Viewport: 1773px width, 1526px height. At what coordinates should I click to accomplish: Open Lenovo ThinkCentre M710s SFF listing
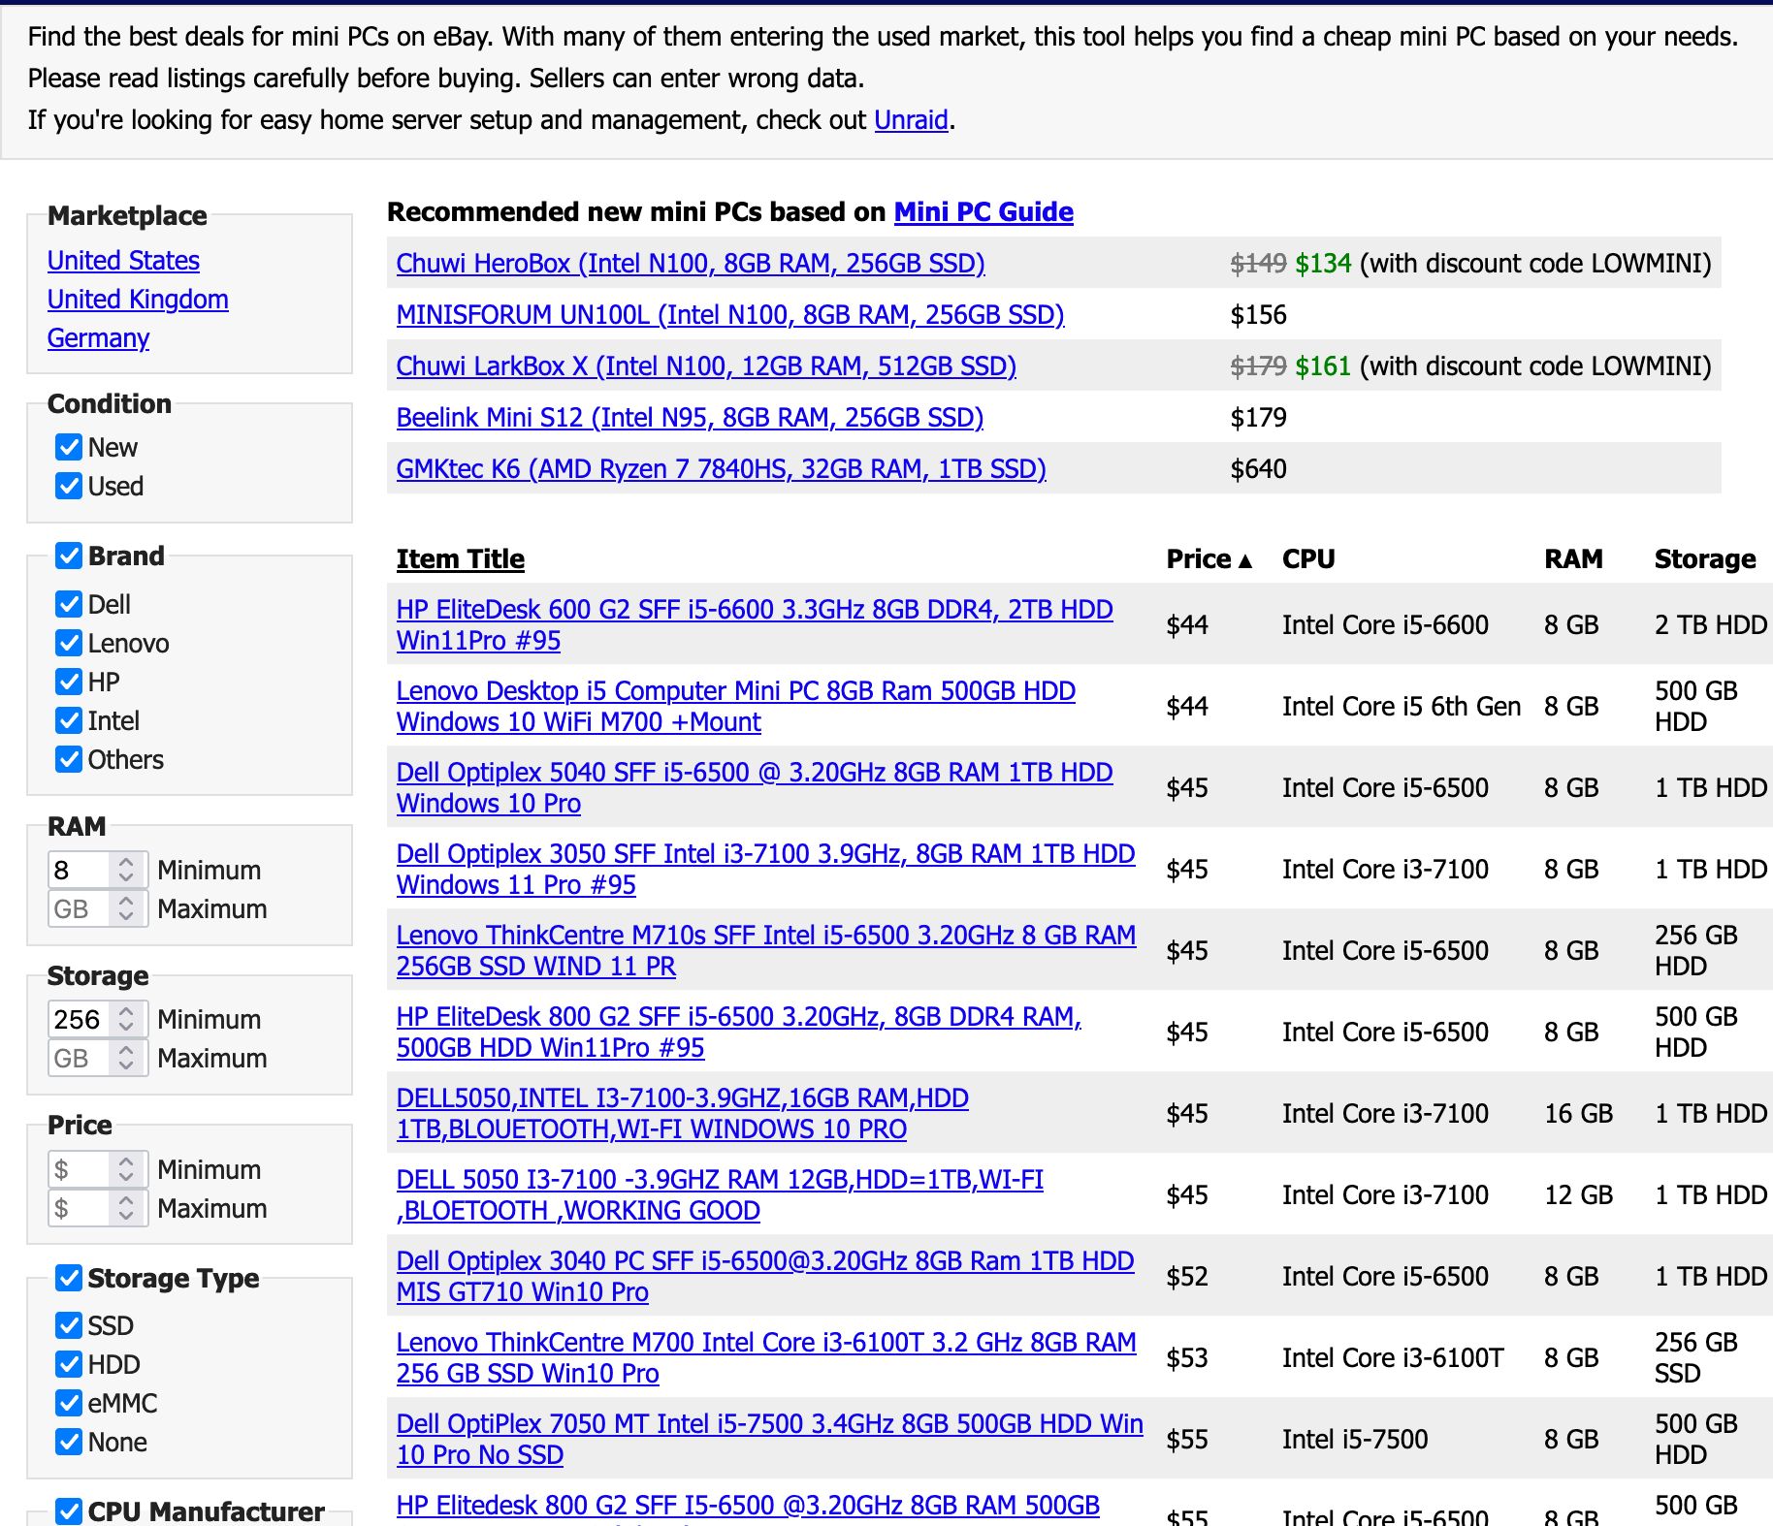click(766, 950)
